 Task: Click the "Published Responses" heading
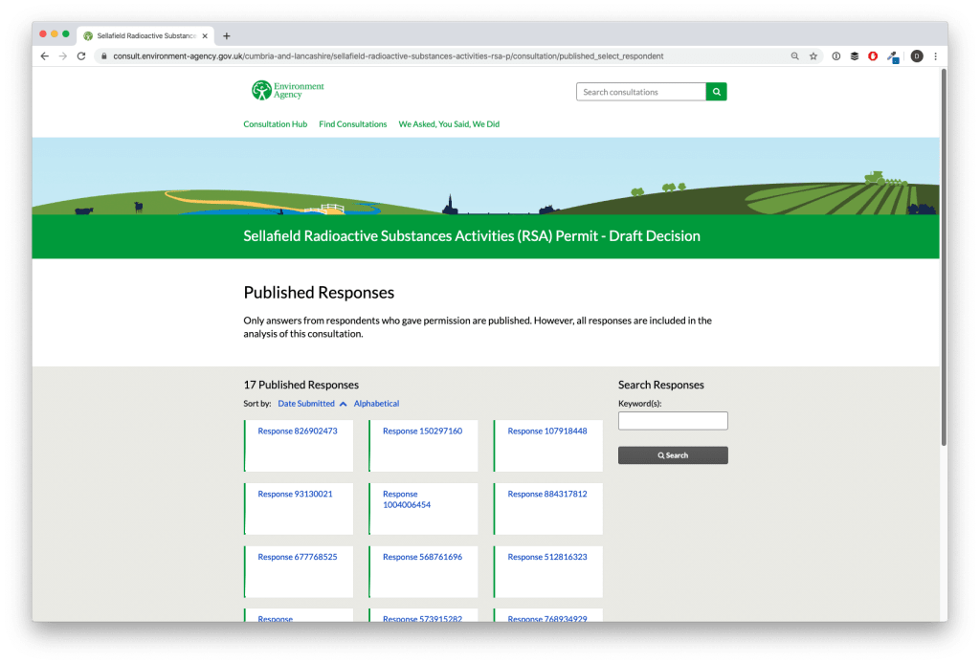tap(319, 293)
